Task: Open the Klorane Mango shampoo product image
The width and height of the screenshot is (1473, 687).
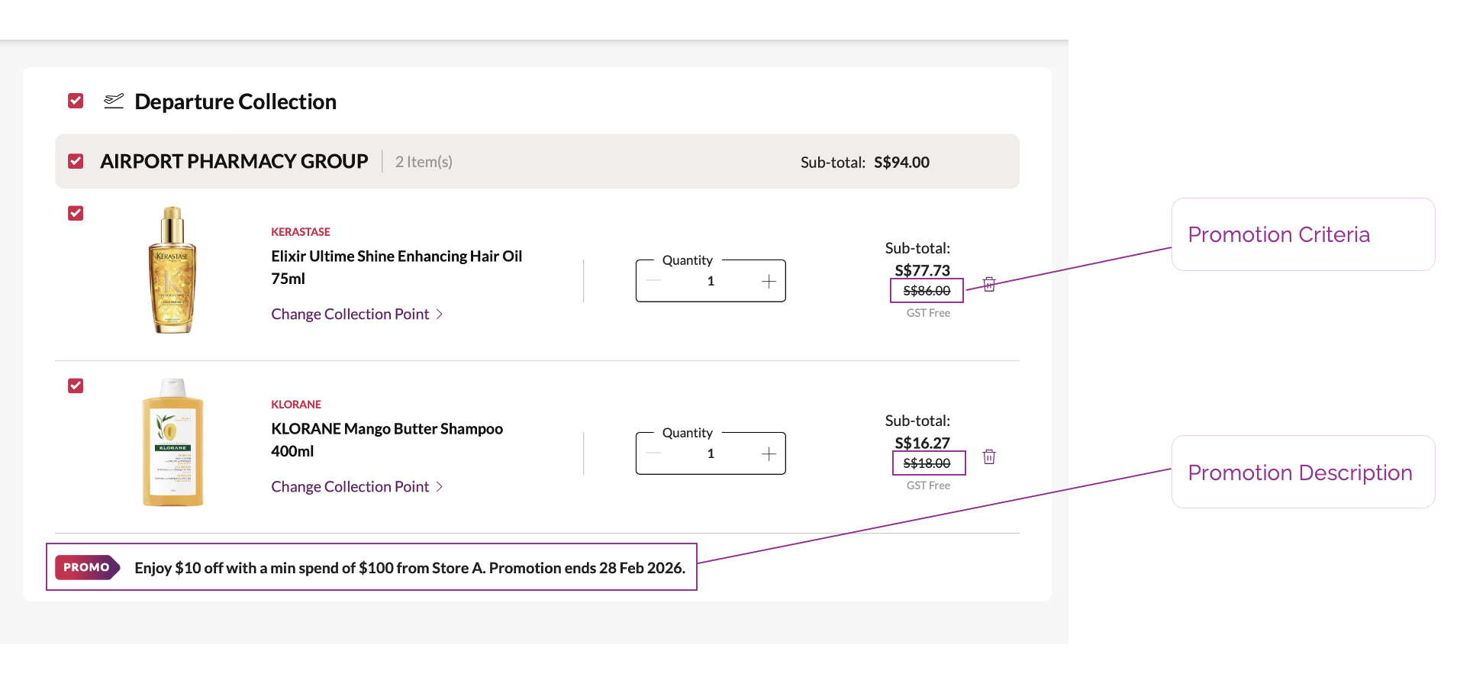Action: click(x=173, y=443)
